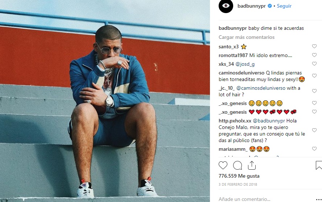
Task: Click the like heart below the post
Action: click(223, 165)
